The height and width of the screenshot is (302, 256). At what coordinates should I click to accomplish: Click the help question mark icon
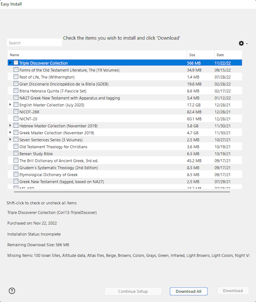coord(12,291)
